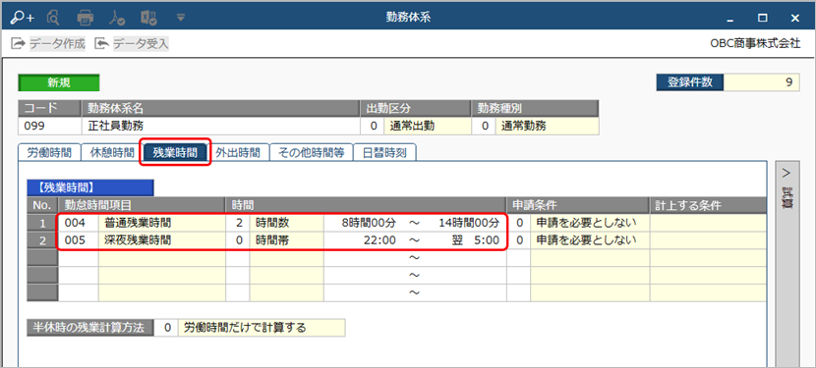Image resolution: width=816 pixels, height=368 pixels.
Task: Open the 外出時間 tab
Action: (x=237, y=153)
